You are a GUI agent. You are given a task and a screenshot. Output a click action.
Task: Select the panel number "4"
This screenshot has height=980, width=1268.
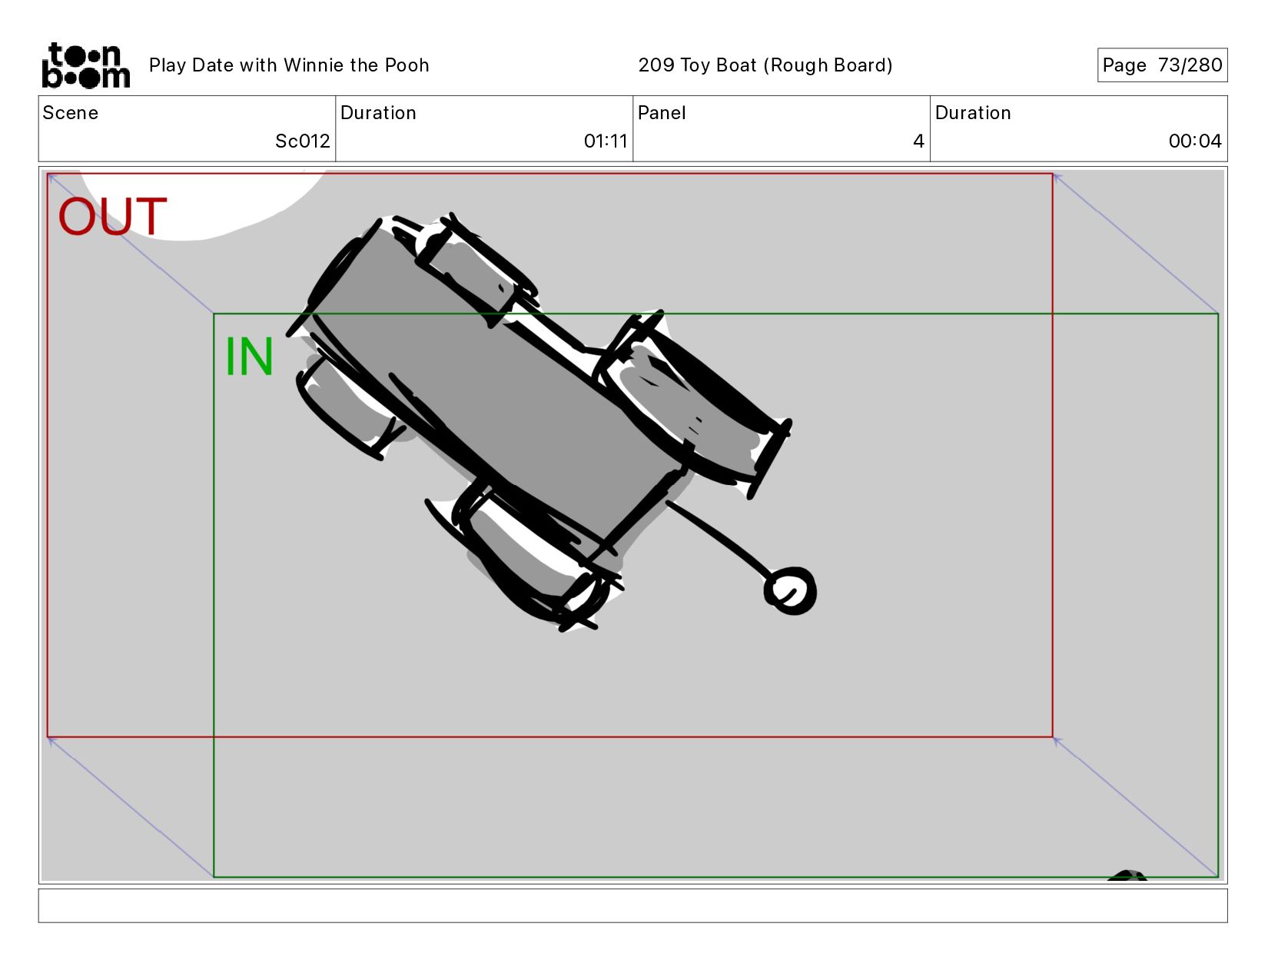tap(918, 141)
